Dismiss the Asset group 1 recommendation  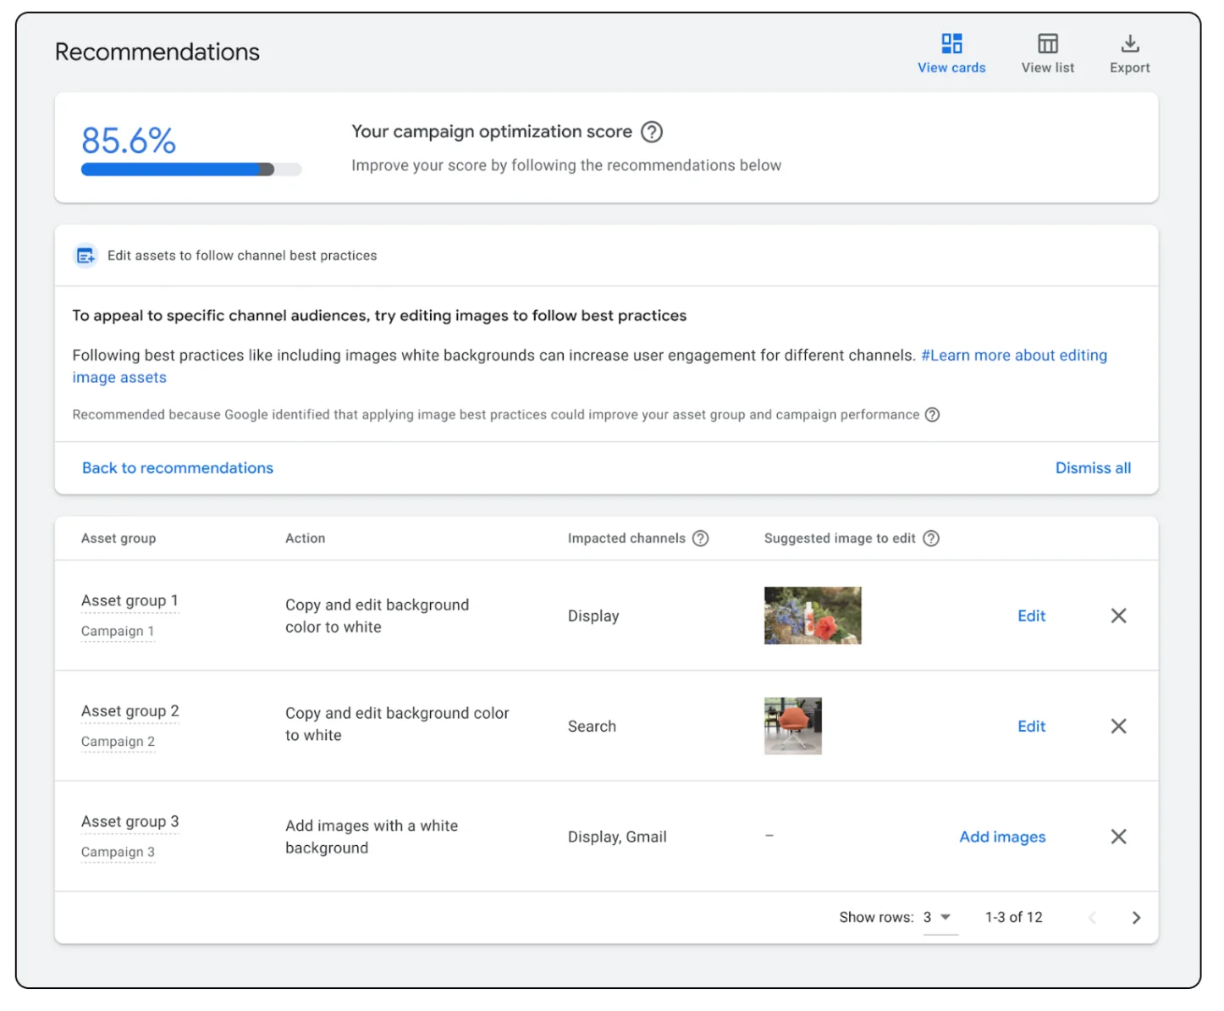1118,616
